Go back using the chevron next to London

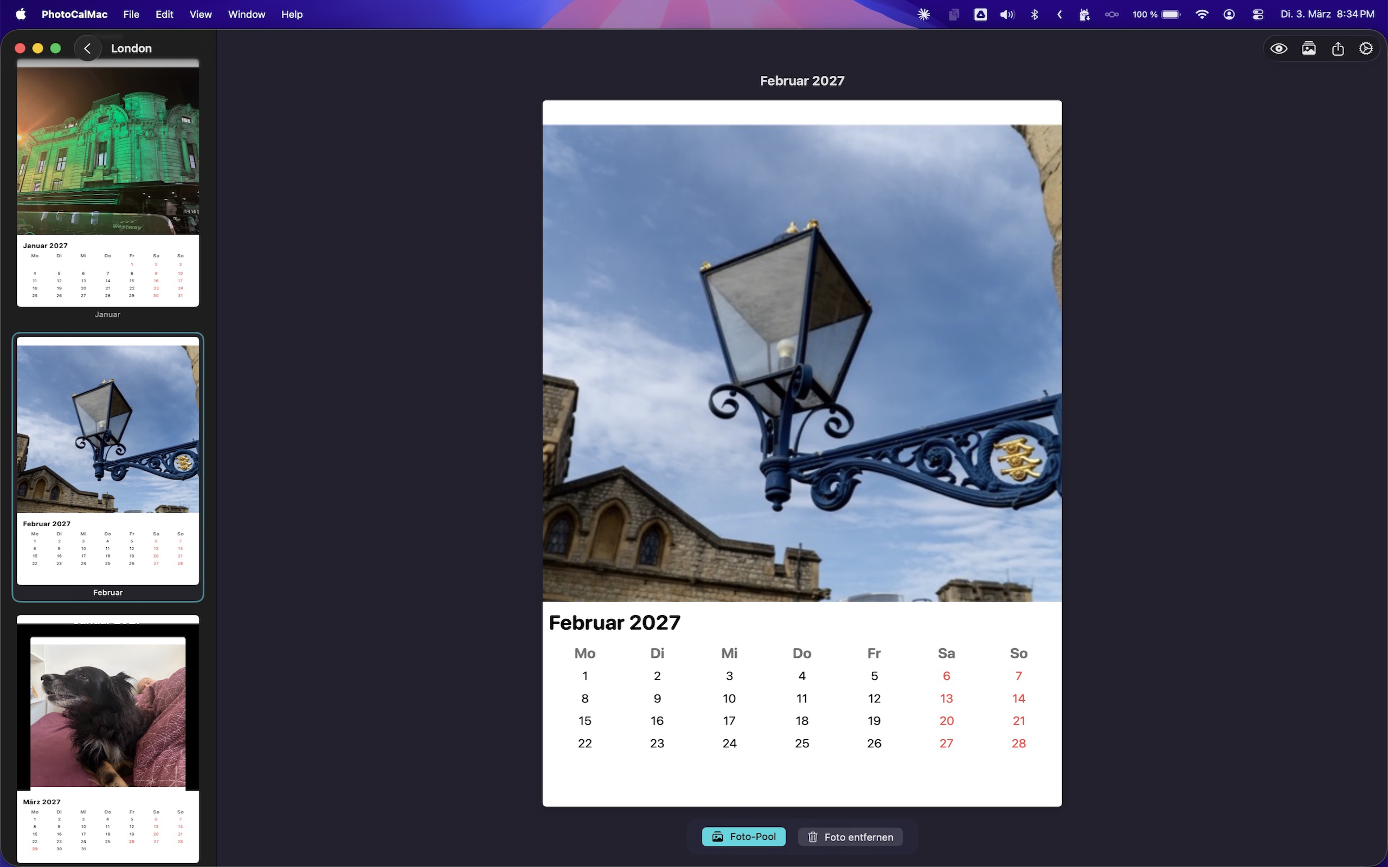click(x=88, y=49)
